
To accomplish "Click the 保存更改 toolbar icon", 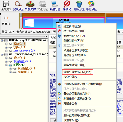I will pyautogui.click(x=6, y=6).
